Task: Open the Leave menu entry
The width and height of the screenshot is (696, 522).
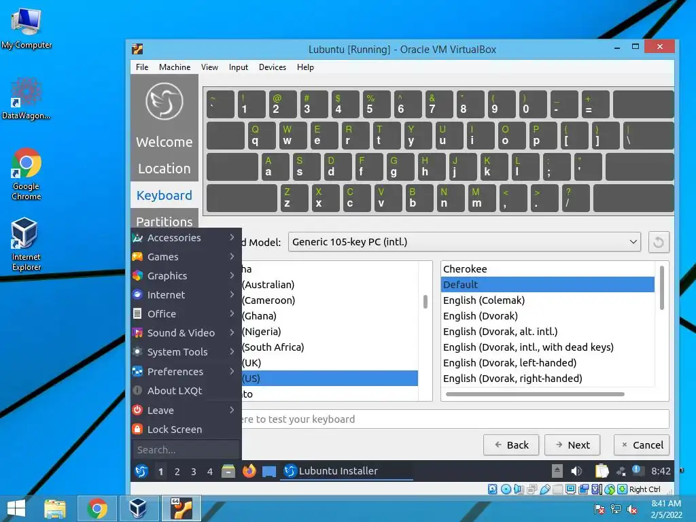Action: tap(186, 411)
